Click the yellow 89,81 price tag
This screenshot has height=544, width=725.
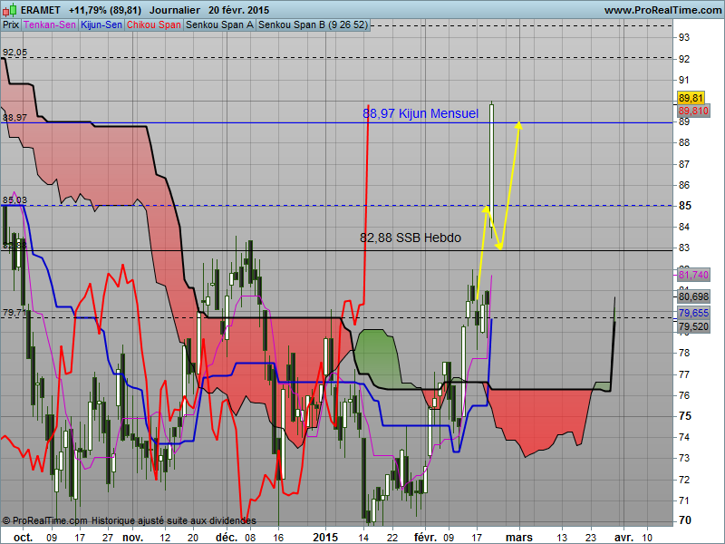click(x=691, y=98)
